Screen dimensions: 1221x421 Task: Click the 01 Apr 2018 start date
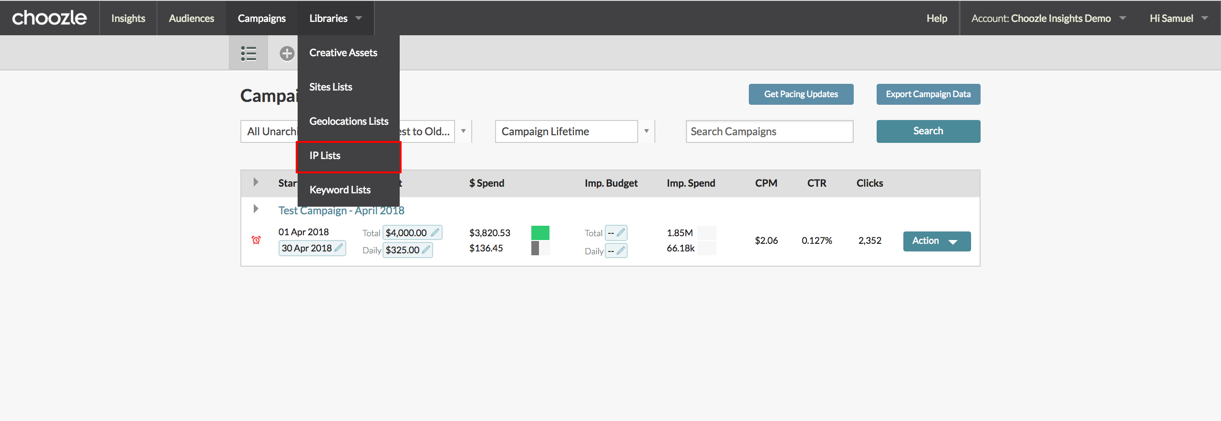point(303,232)
